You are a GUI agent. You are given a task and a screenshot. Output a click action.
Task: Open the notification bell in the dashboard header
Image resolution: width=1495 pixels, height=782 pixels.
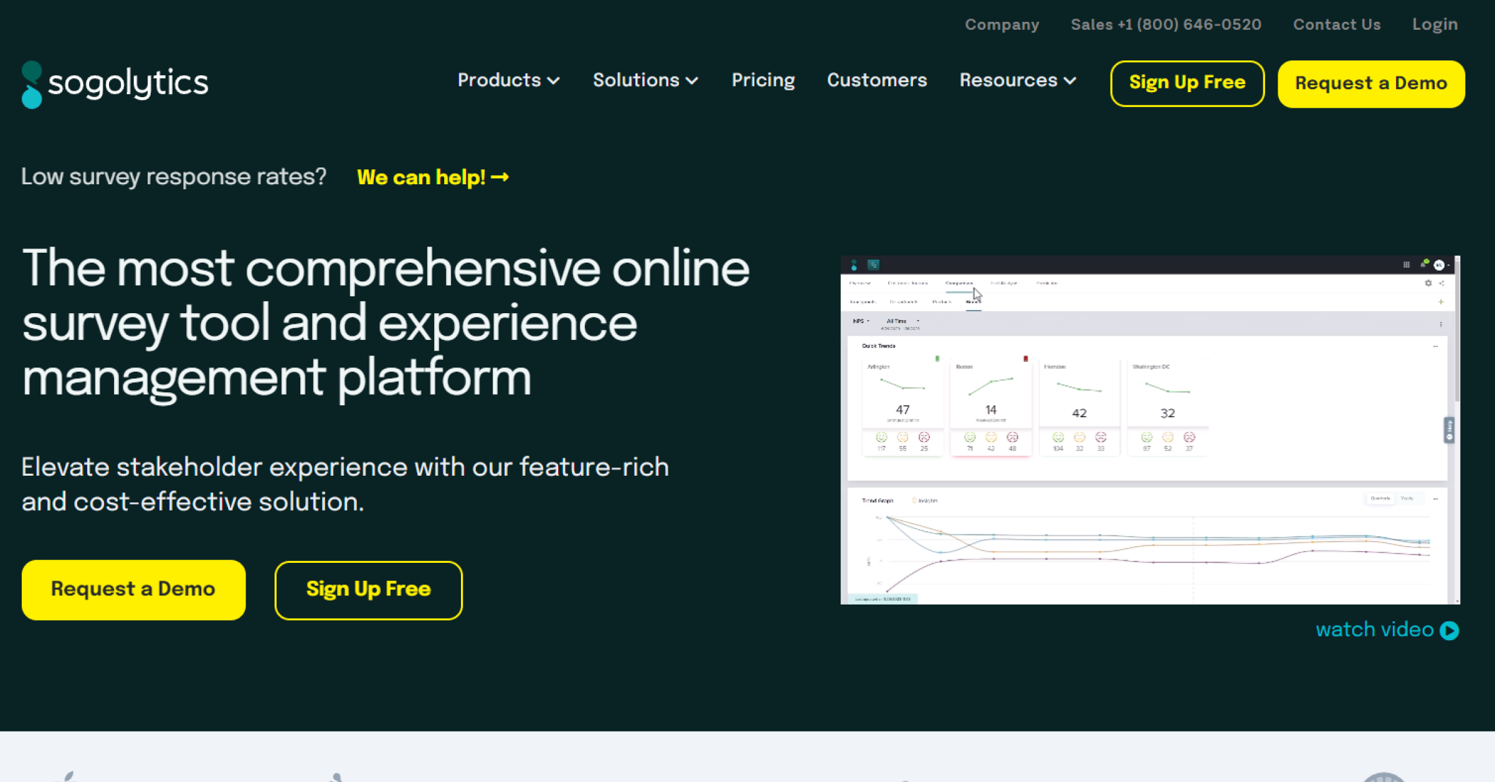pyautogui.click(x=1423, y=265)
